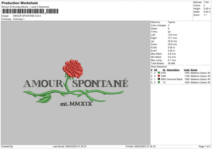Viewport: 212px width, 149px height.
Task: Click the width value '5.80 in'
Action: tap(207, 12)
